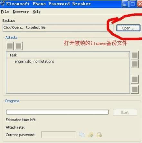Open the File menu
The image size is (142, 143).
(x=5, y=12)
